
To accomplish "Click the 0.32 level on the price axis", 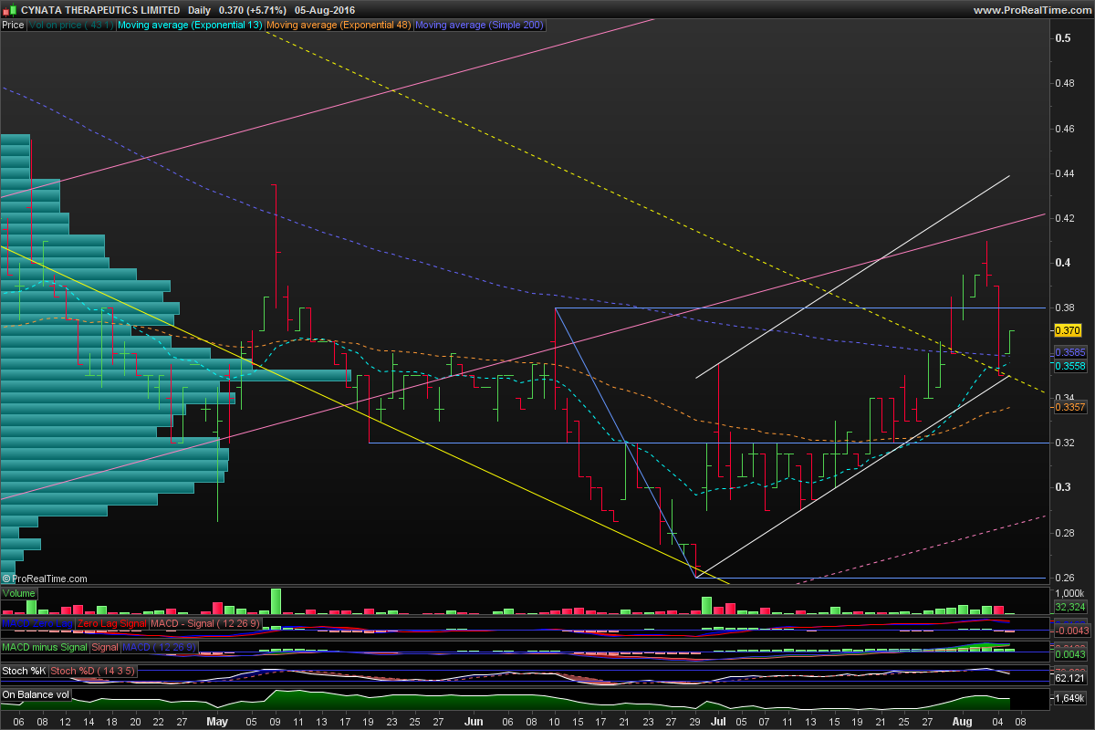I will tap(1066, 443).
